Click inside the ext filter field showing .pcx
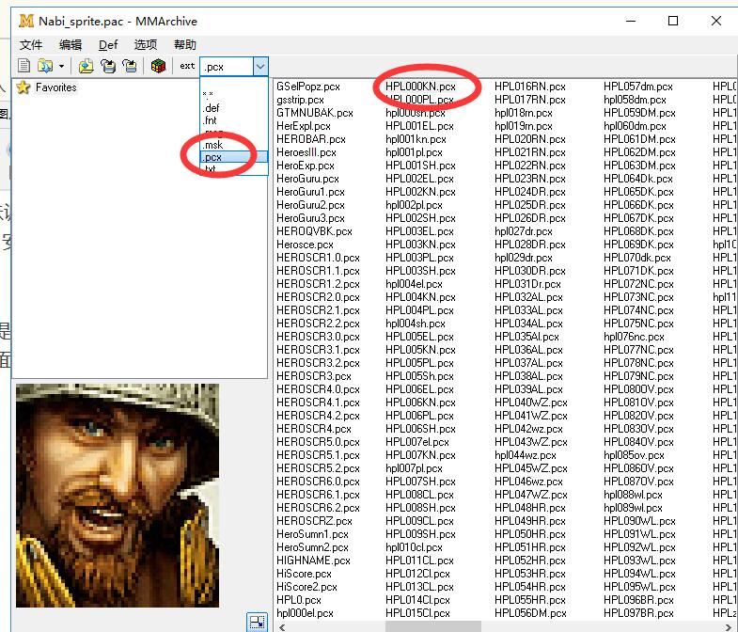 tap(227, 67)
